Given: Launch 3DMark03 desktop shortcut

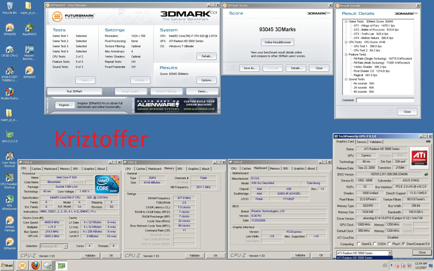Looking at the screenshot, I should pos(29,72).
